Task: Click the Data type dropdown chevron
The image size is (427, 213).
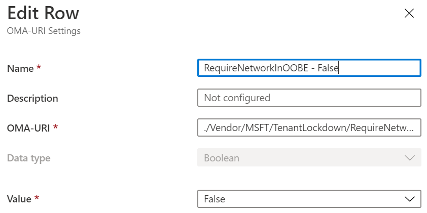Action: coord(410,158)
